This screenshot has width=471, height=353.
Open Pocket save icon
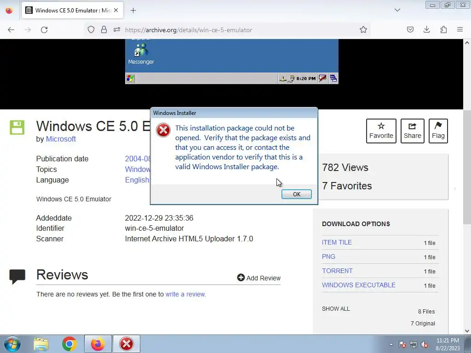[410, 29]
